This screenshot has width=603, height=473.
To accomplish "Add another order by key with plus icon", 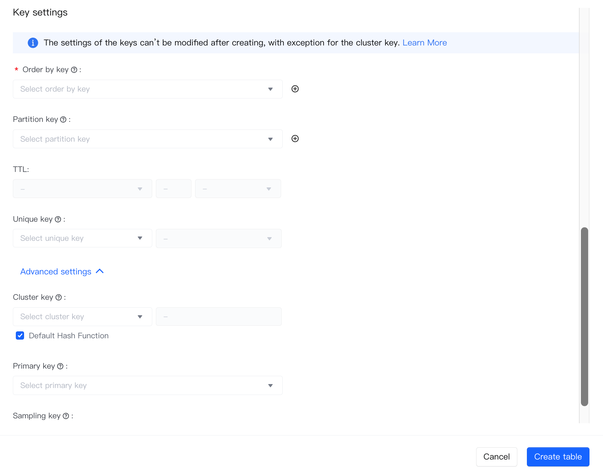I will tap(295, 89).
